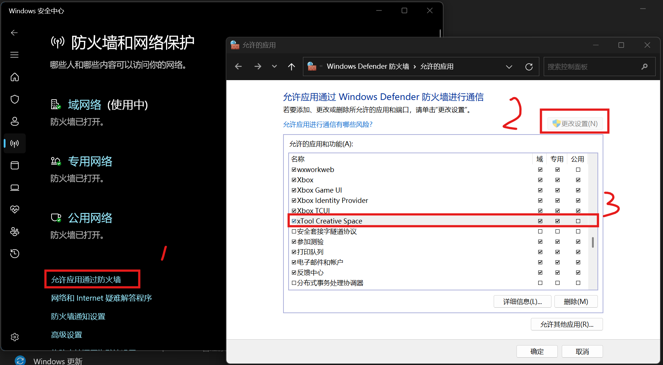The height and width of the screenshot is (365, 663).
Task: Toggle Domain checkbox for 分布式事务处理协调器
Action: point(540,283)
